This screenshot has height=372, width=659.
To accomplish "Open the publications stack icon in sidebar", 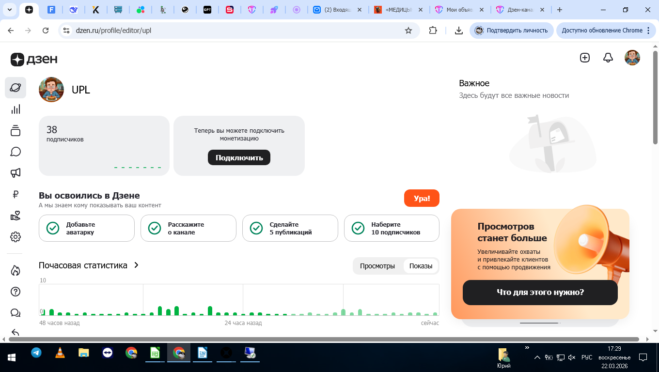I will (x=16, y=130).
